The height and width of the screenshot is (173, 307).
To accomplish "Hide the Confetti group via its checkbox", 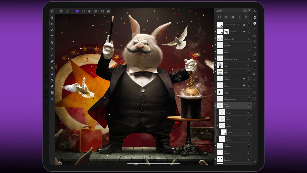I will (249, 45).
